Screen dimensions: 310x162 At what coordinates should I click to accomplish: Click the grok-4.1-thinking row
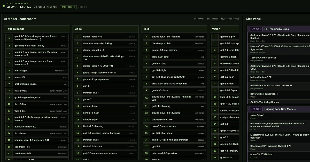(174, 106)
